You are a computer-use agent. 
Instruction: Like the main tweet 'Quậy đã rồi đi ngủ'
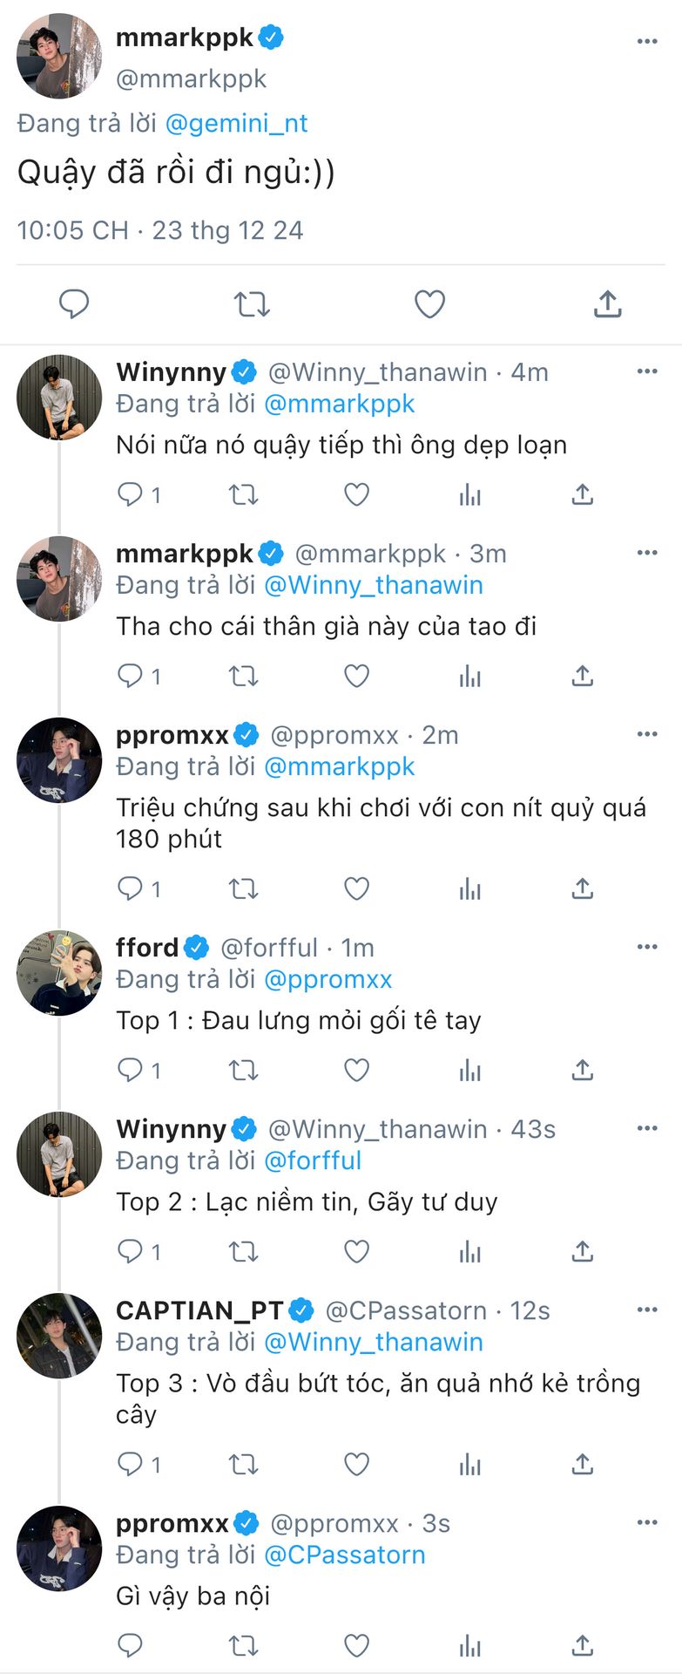(x=429, y=304)
